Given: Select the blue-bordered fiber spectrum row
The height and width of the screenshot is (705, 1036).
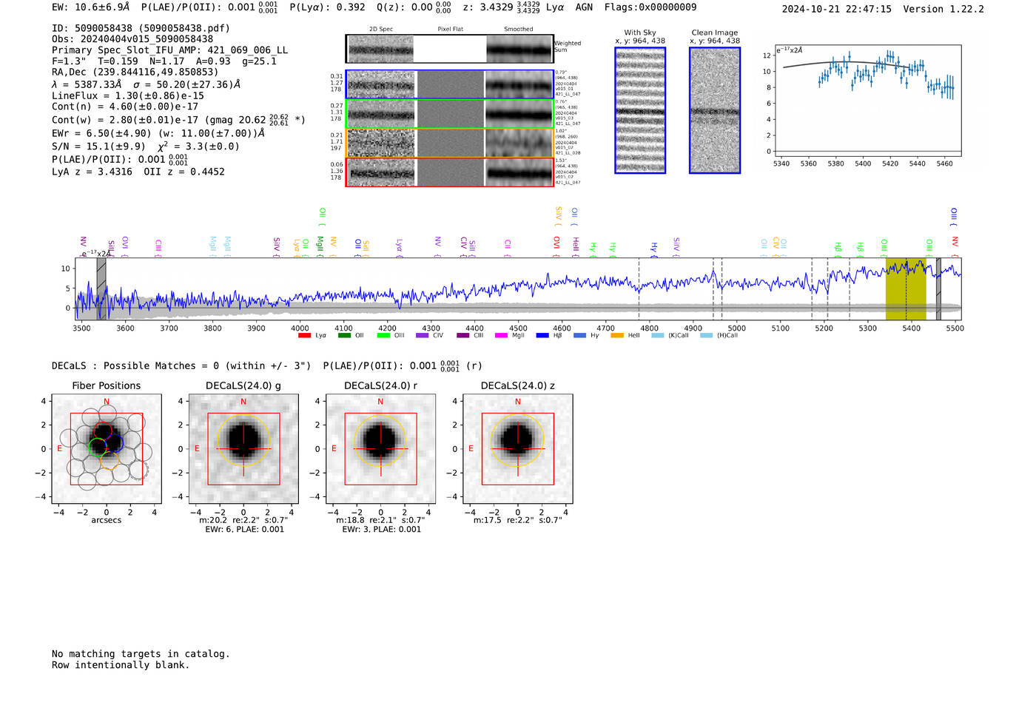Looking at the screenshot, I should tap(450, 84).
